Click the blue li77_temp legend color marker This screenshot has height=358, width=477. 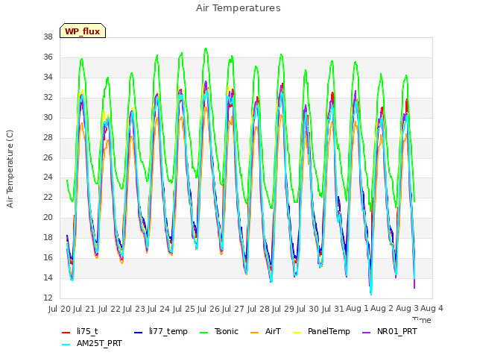[x=139, y=333]
